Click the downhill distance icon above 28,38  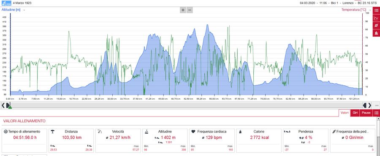point(90,146)
